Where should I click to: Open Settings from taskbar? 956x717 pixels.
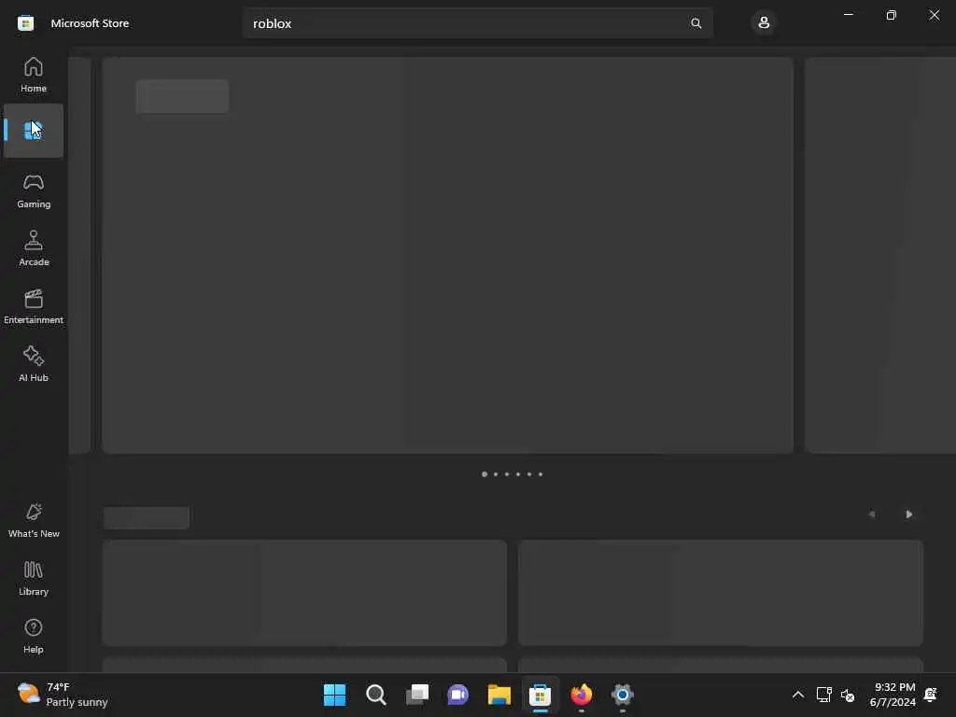point(623,695)
